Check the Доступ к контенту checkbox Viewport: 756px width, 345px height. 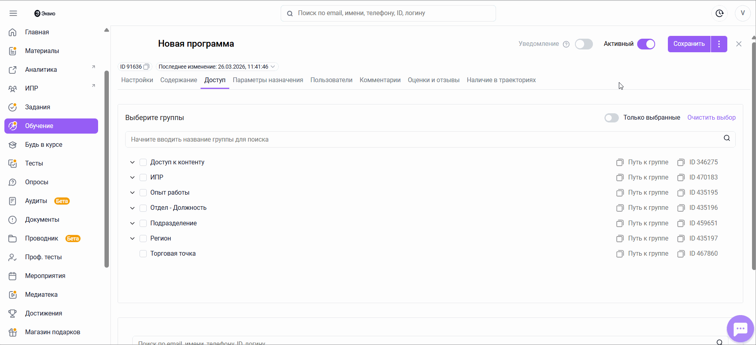(143, 162)
